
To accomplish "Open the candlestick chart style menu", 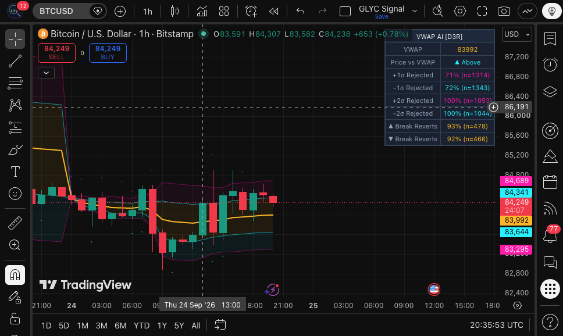I will 175,11.
